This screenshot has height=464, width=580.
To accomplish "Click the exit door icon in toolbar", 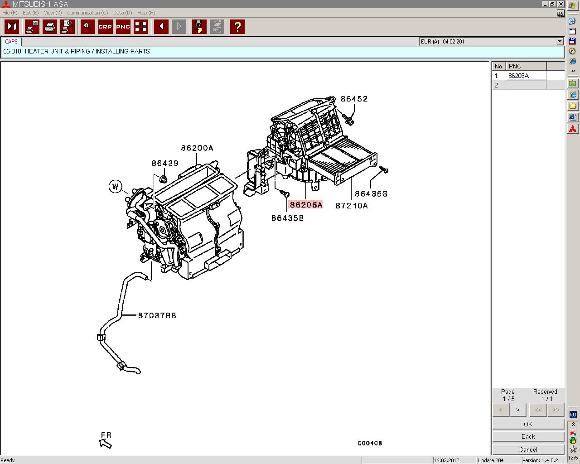I will [x=12, y=27].
